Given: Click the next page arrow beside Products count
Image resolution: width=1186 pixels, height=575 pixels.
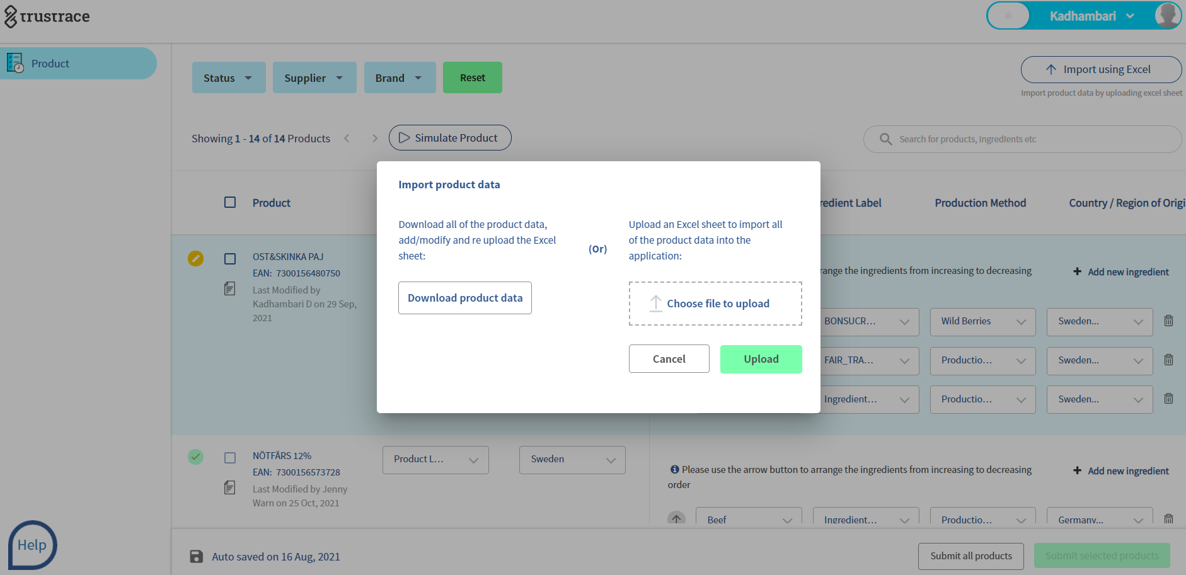Looking at the screenshot, I should 375,139.
